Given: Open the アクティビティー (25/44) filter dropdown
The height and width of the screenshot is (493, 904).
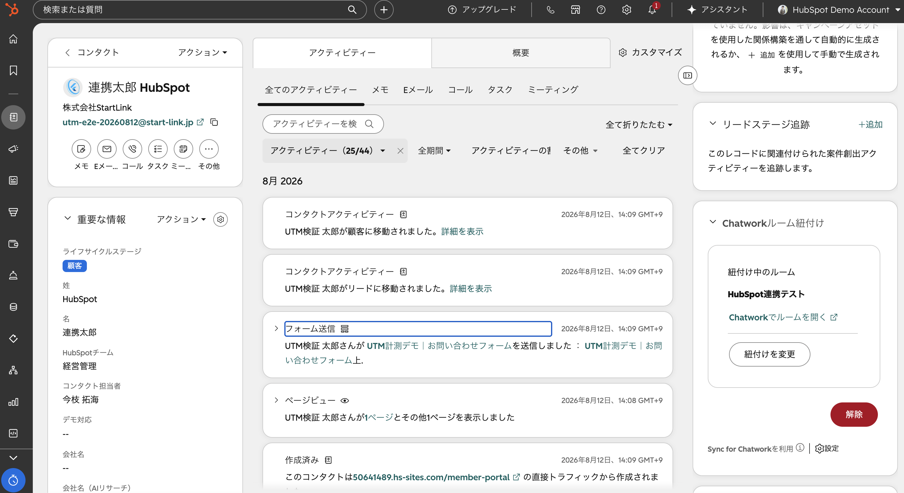Looking at the screenshot, I should tap(328, 151).
